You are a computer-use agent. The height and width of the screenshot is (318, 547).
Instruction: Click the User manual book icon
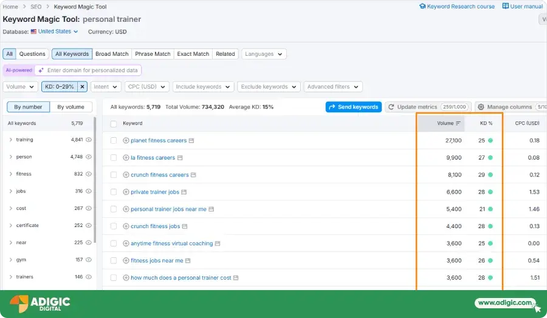click(x=505, y=6)
